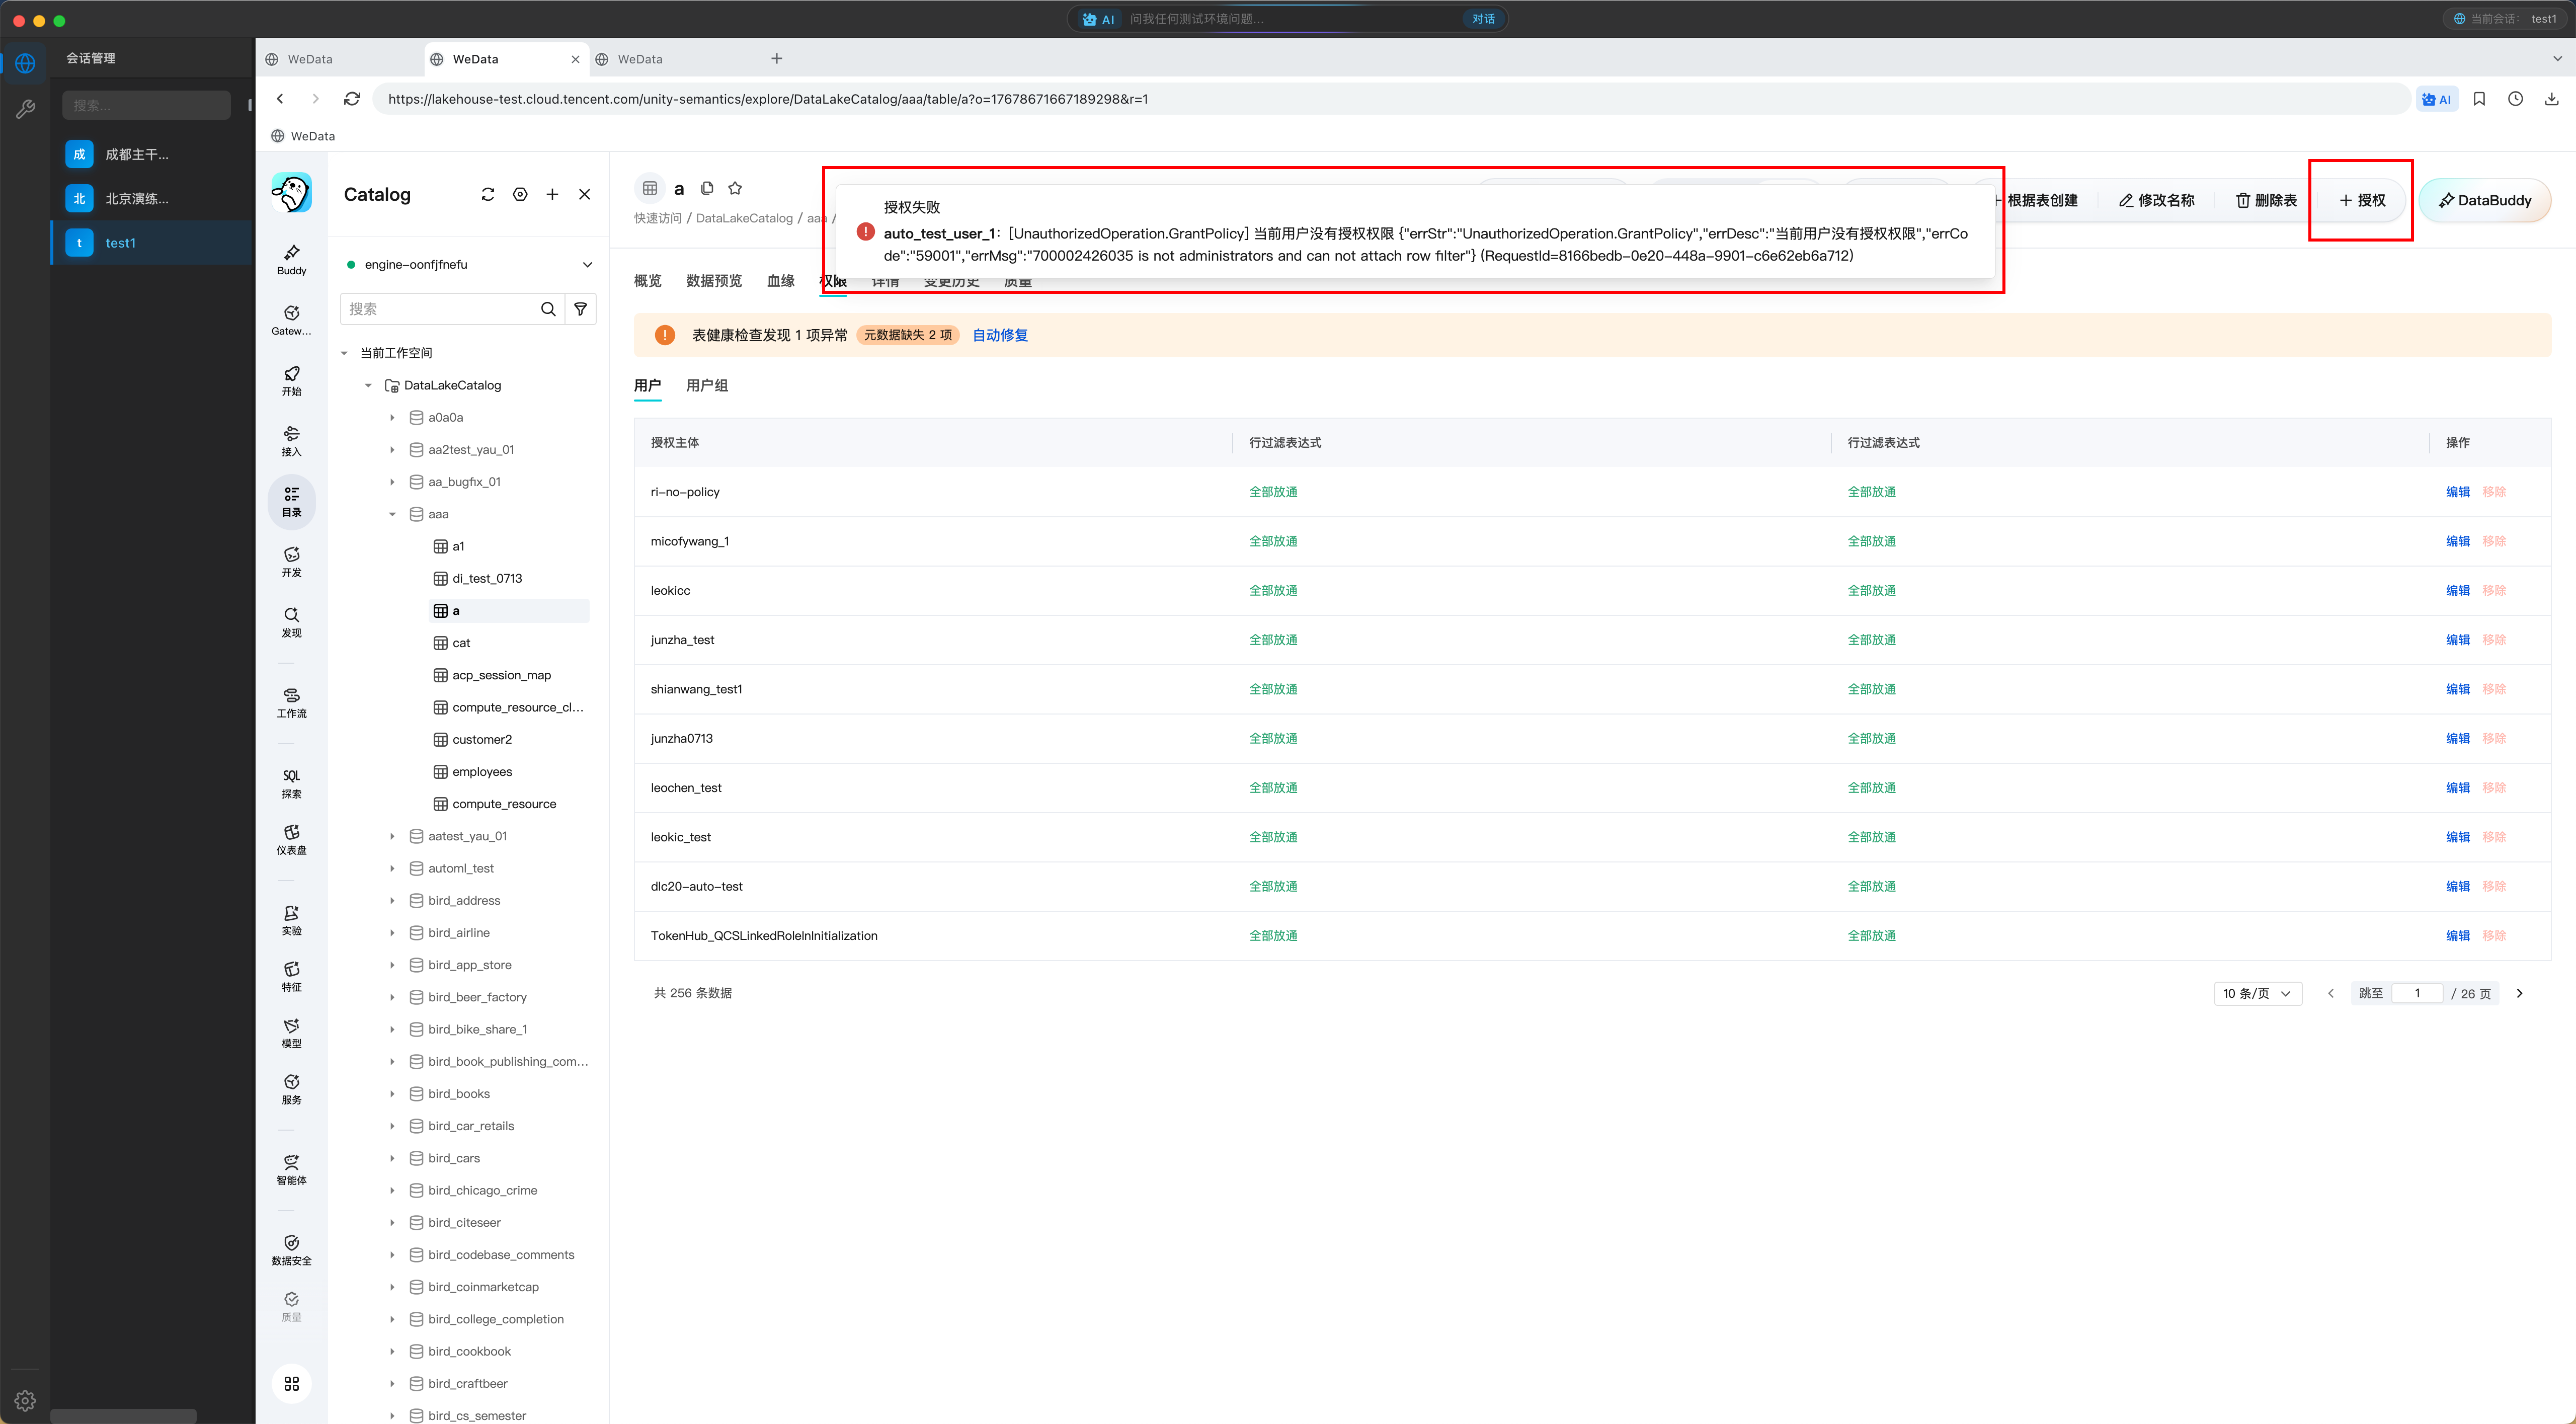The width and height of the screenshot is (2576, 1424).
Task: Edit the ri-no-policy row
Action: tap(2458, 492)
